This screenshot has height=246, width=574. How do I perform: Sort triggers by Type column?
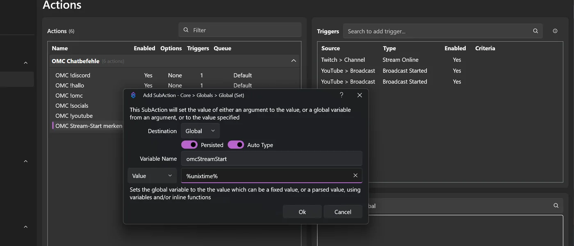(x=389, y=48)
